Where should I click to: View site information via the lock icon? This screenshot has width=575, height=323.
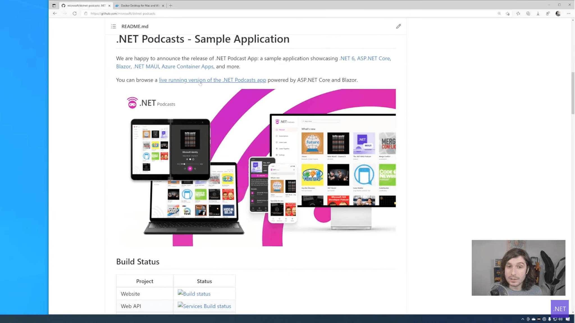(86, 13)
